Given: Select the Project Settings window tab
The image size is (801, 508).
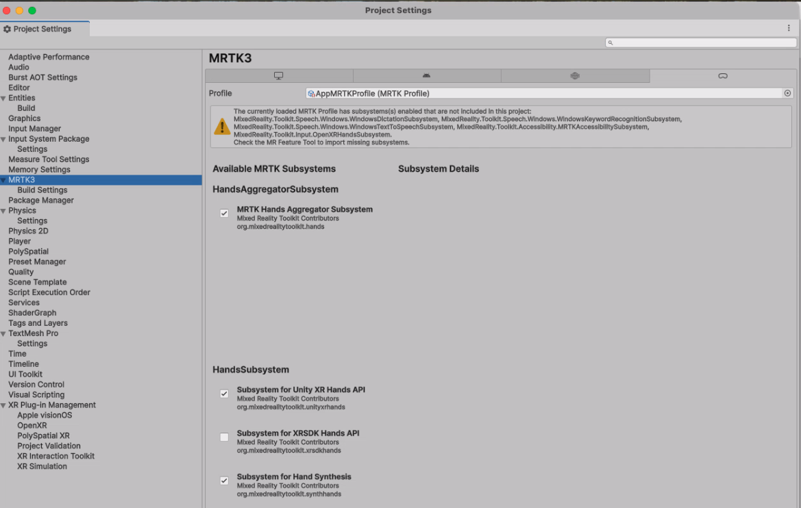Looking at the screenshot, I should point(45,29).
